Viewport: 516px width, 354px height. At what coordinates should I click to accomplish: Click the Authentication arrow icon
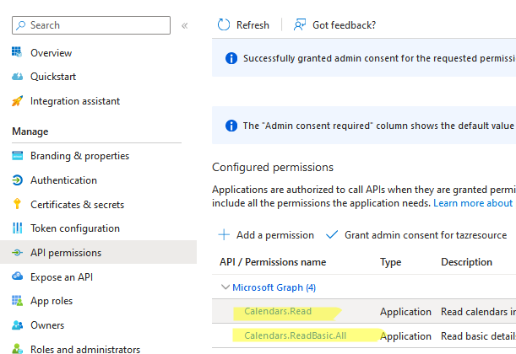tap(17, 180)
